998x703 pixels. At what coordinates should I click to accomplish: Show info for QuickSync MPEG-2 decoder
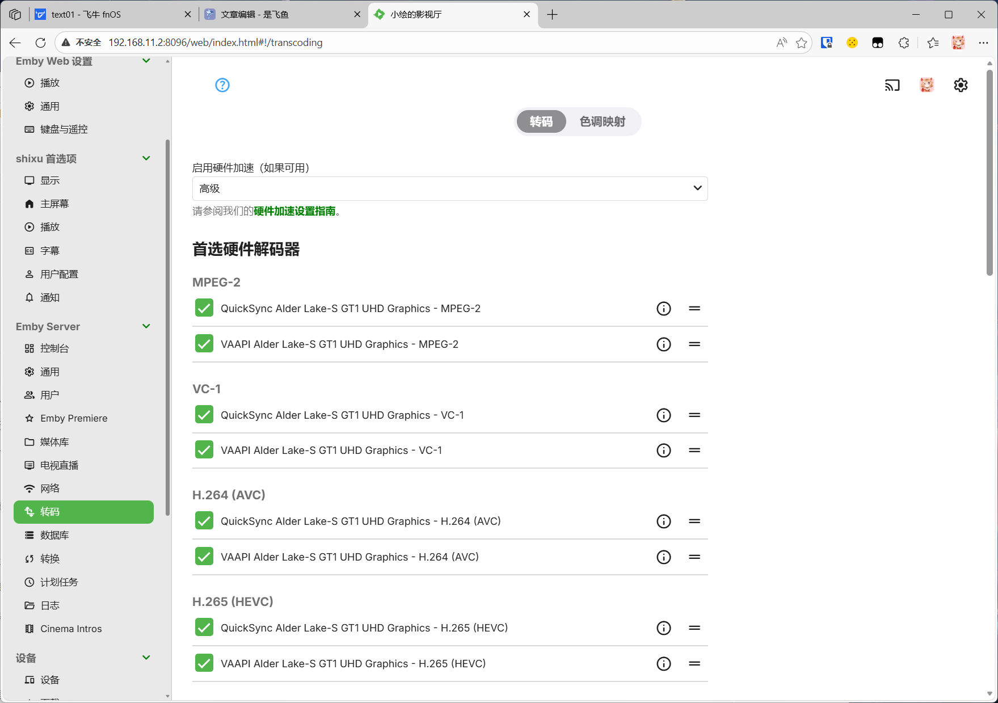(663, 309)
